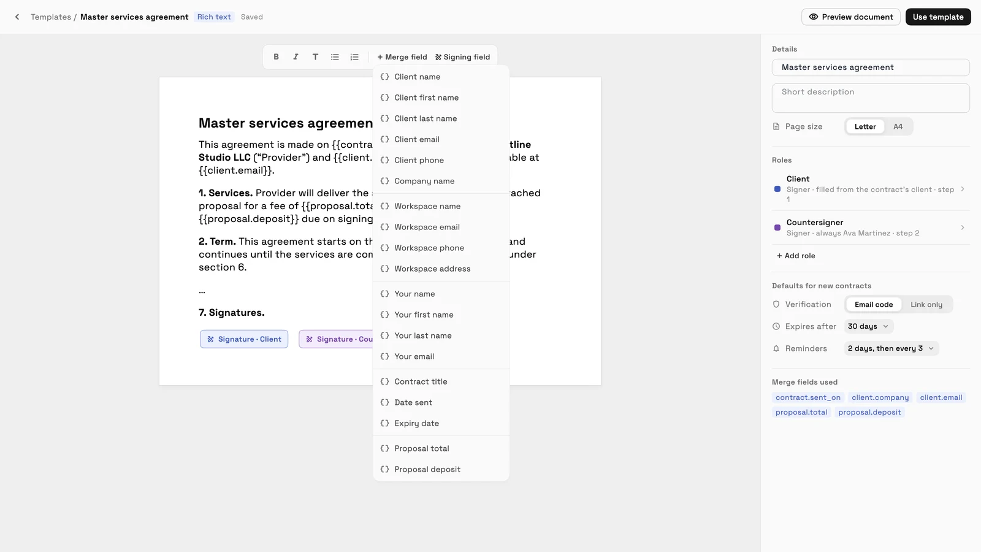Image resolution: width=981 pixels, height=552 pixels.
Task: Toggle italic formatting
Action: (296, 57)
